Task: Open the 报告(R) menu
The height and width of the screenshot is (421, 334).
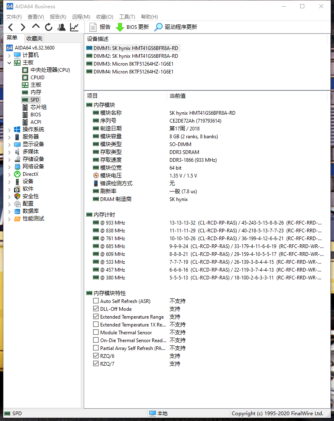Action: (x=58, y=17)
